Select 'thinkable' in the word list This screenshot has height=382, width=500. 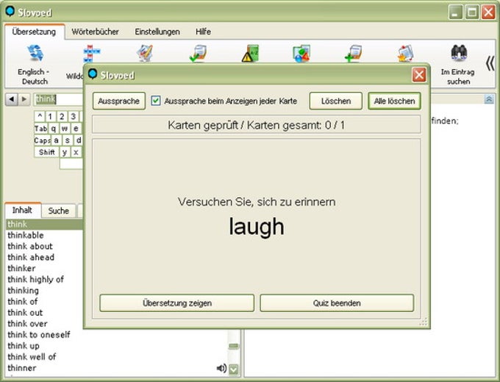coord(26,236)
